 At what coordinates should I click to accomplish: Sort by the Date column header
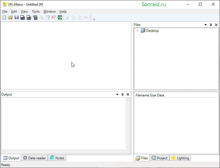pos(161,95)
